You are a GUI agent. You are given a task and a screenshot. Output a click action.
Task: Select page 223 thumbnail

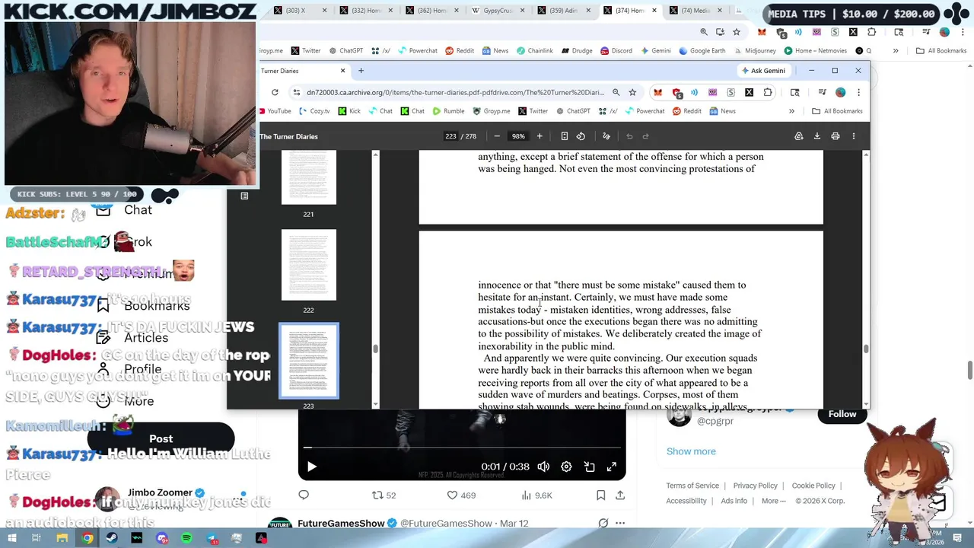coord(308,361)
